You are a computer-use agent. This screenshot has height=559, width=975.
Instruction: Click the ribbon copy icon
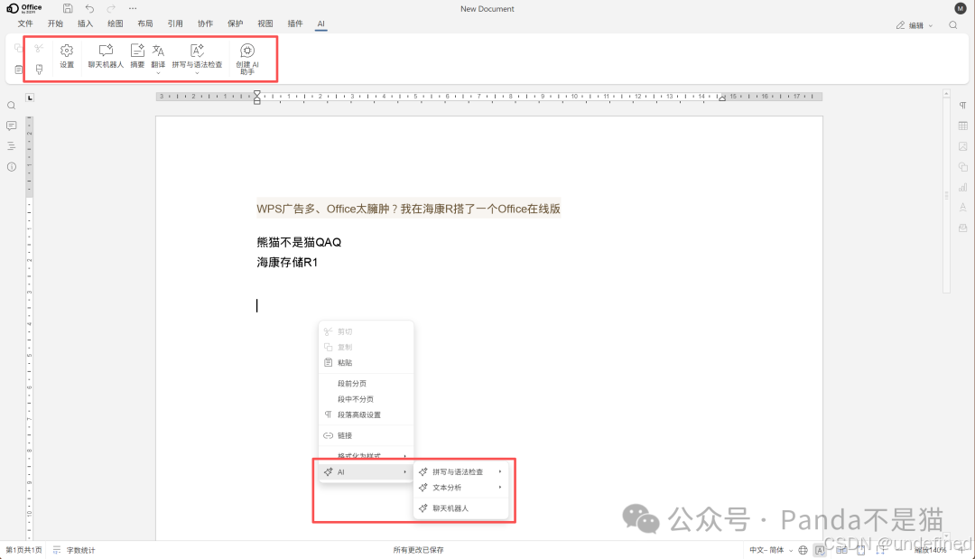coord(19,49)
